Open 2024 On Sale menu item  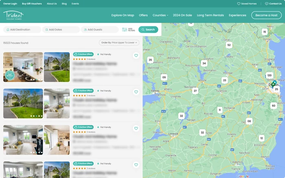[x=182, y=15]
